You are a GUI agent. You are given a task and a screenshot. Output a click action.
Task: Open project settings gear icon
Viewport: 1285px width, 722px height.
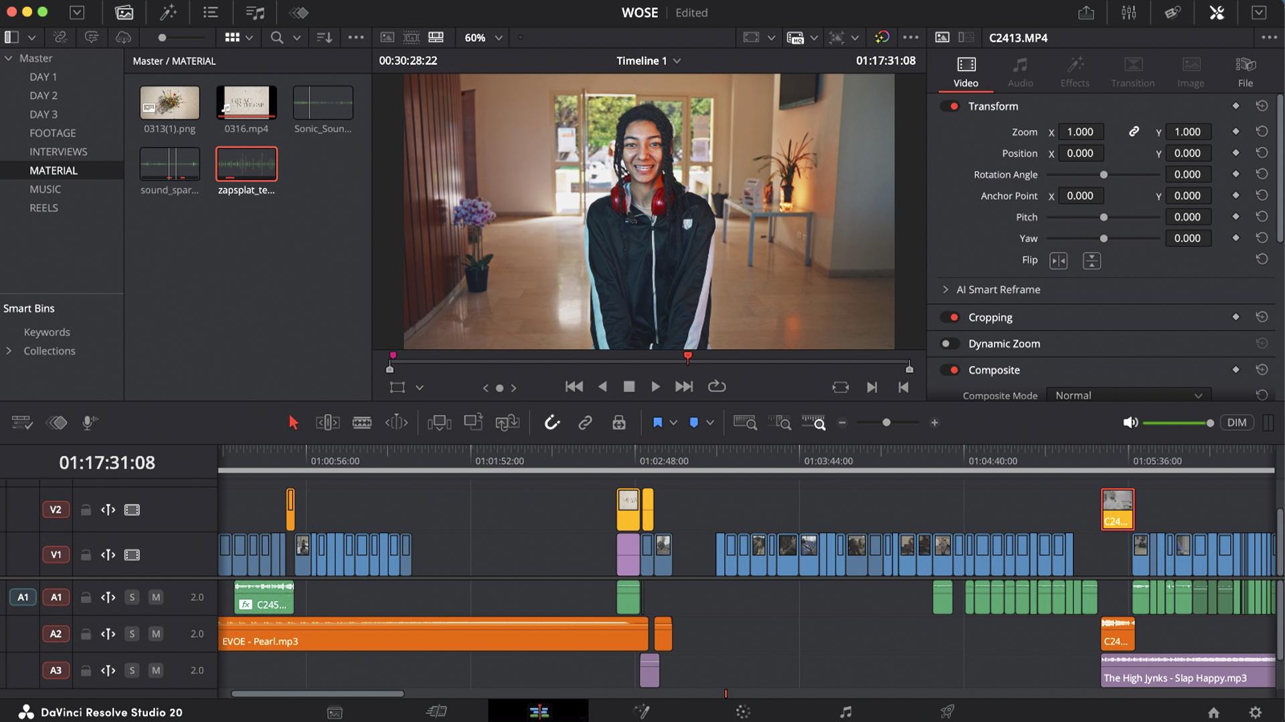click(1256, 712)
